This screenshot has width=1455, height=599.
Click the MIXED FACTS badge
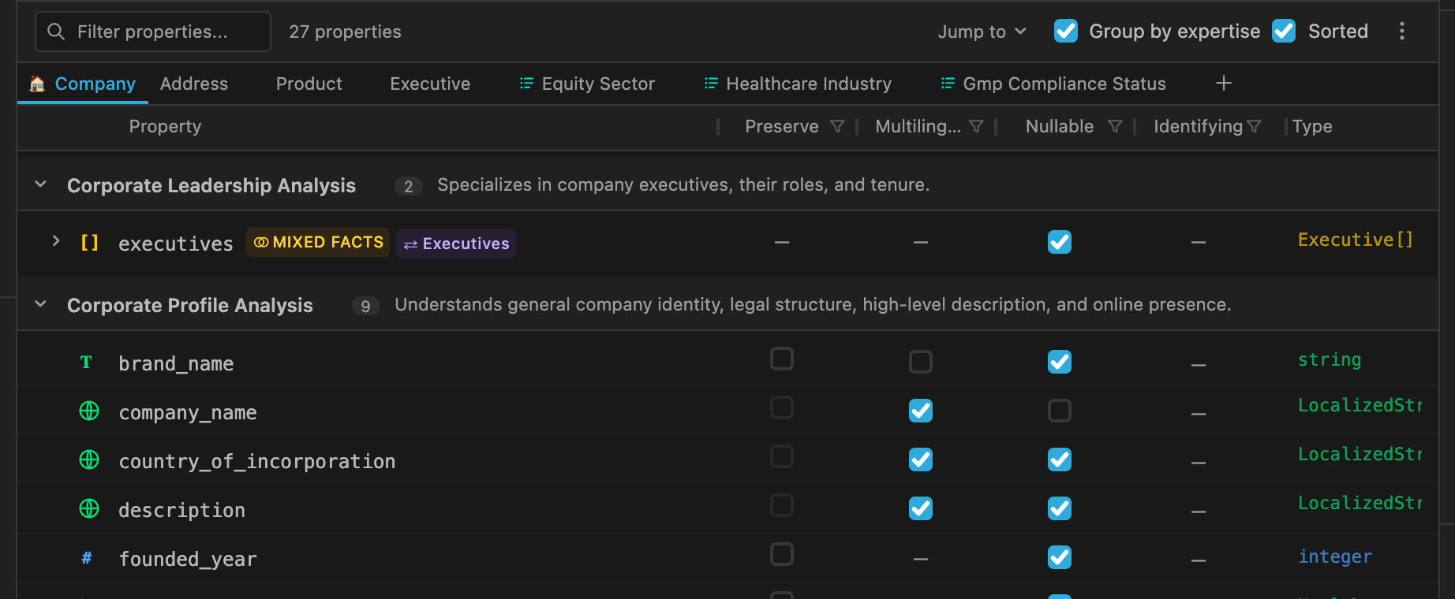coord(318,242)
